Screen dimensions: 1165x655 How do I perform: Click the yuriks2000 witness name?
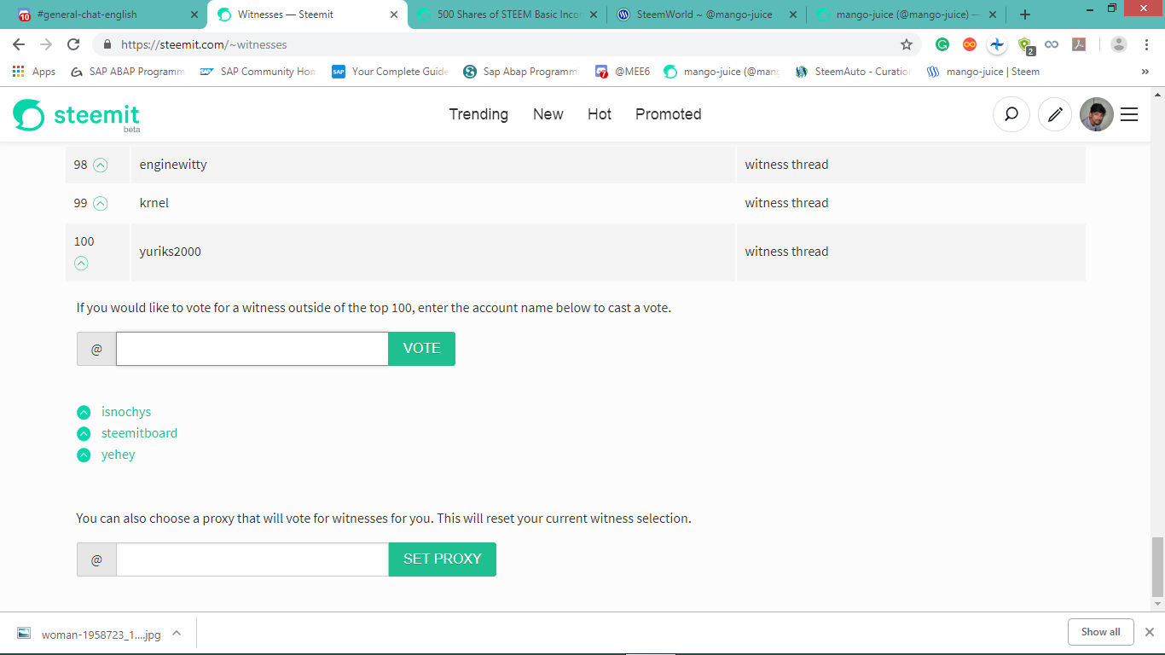pyautogui.click(x=171, y=252)
